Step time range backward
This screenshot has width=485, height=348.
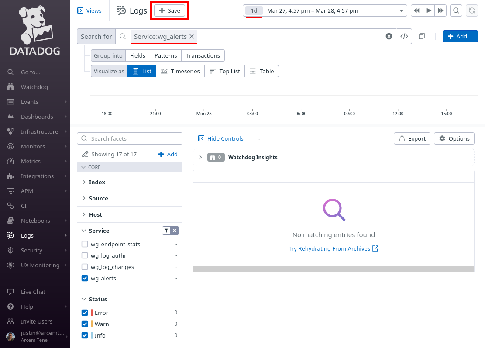pos(416,10)
